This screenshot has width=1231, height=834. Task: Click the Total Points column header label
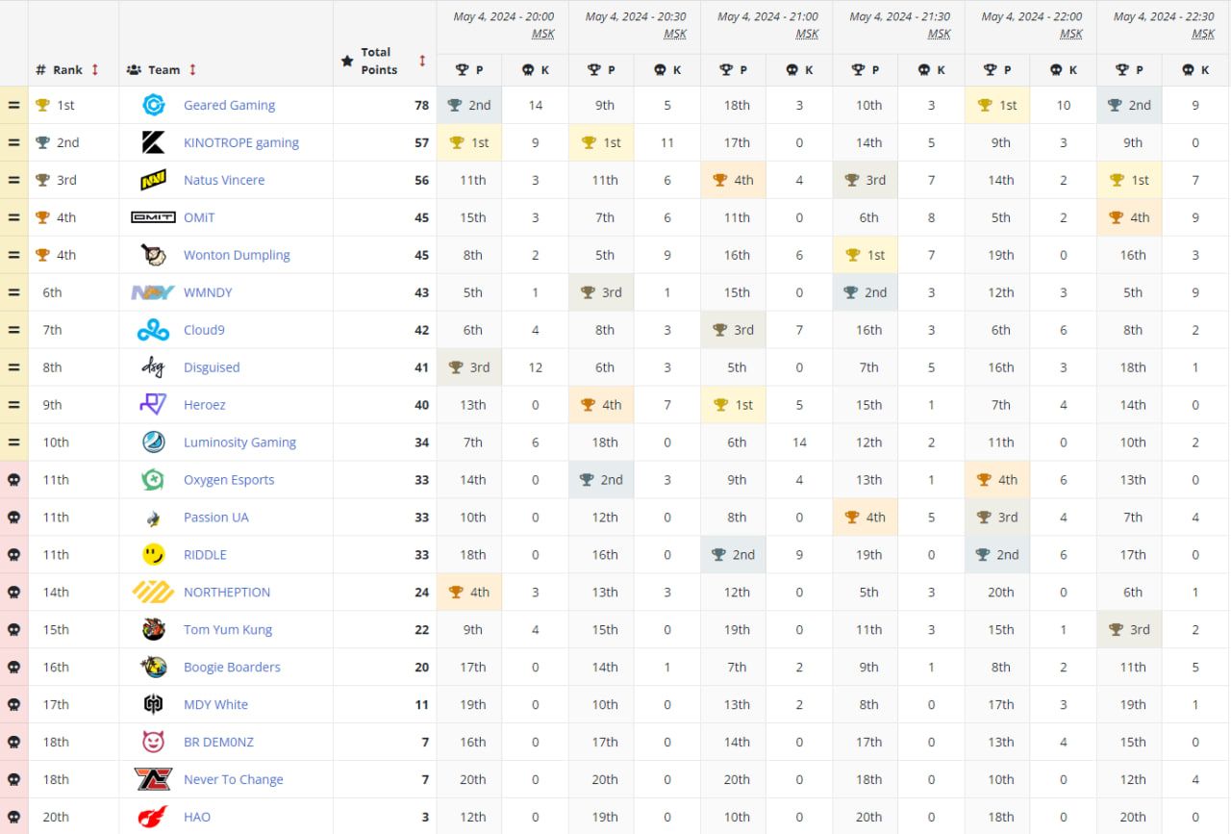pos(378,61)
